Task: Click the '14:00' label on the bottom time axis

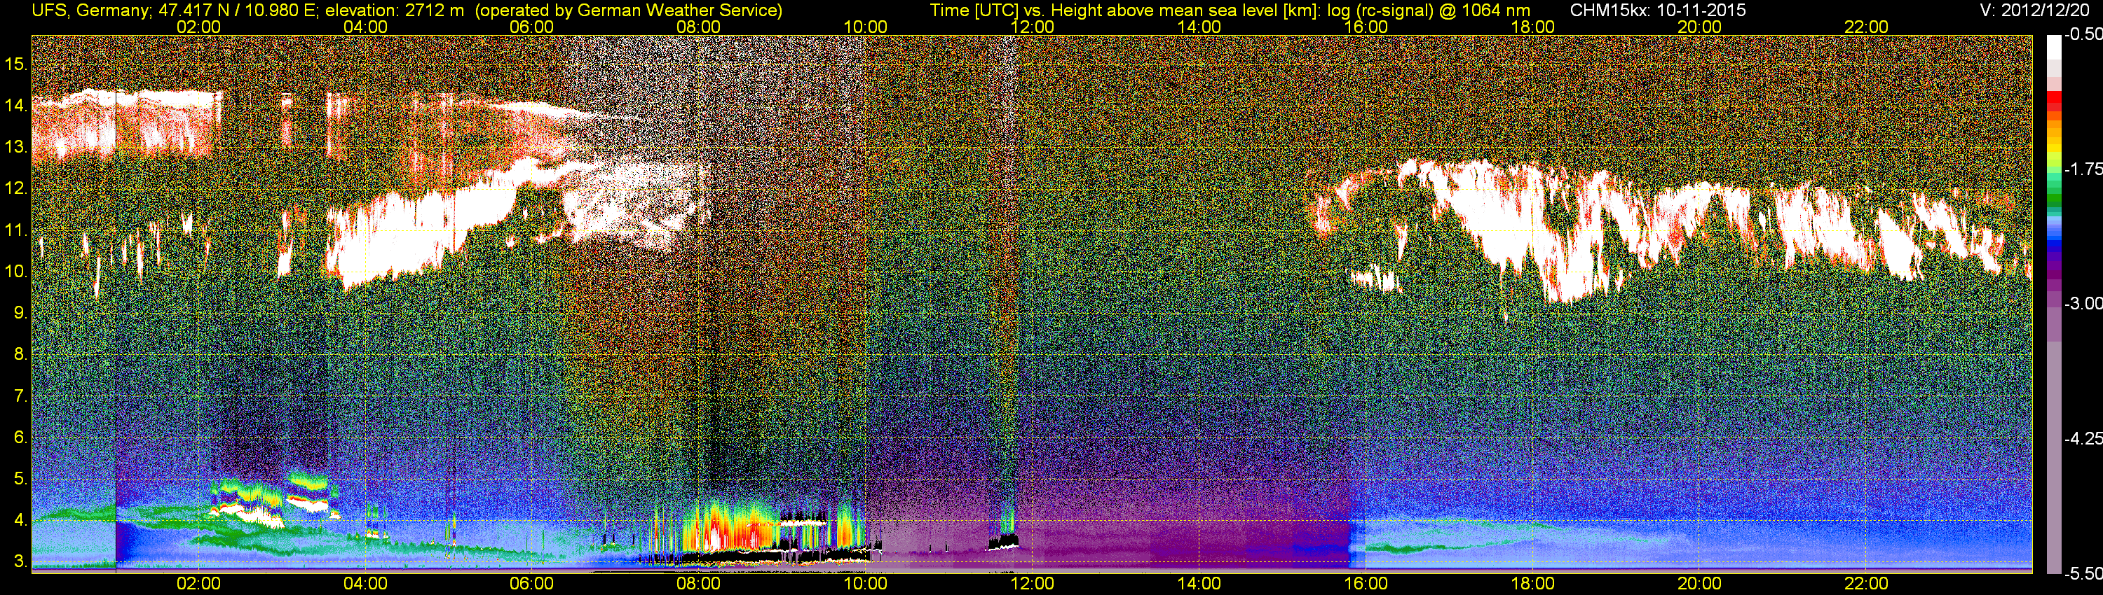Action: pyautogui.click(x=1199, y=584)
